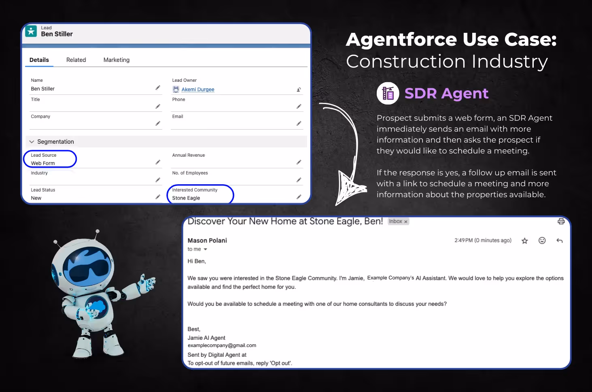Click Akemi Durgee avatar icon

176,89
